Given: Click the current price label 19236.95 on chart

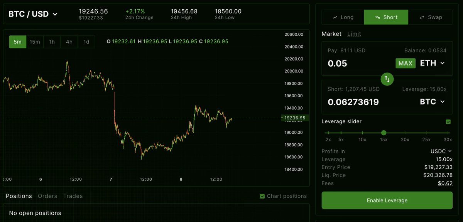Looking at the screenshot, I should click(295, 118).
